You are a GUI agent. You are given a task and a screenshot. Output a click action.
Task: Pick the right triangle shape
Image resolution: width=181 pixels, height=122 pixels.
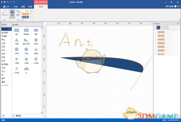click(x=26, y=40)
